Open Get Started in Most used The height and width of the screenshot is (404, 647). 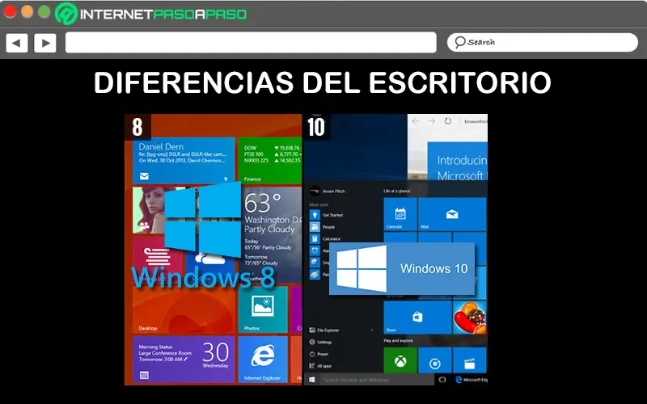[x=327, y=215]
